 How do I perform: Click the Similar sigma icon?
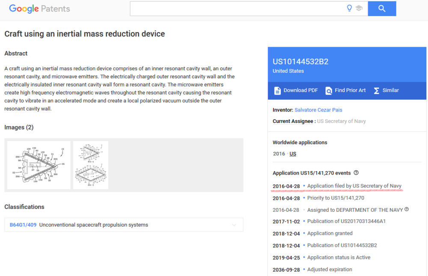[376, 91]
